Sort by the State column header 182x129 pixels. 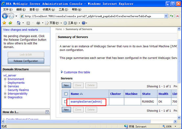[x=146, y=94]
